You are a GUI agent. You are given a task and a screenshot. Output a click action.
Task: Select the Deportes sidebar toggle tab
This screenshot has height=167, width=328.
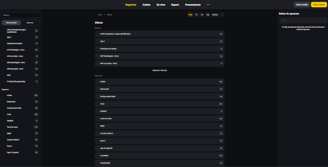pos(30,23)
